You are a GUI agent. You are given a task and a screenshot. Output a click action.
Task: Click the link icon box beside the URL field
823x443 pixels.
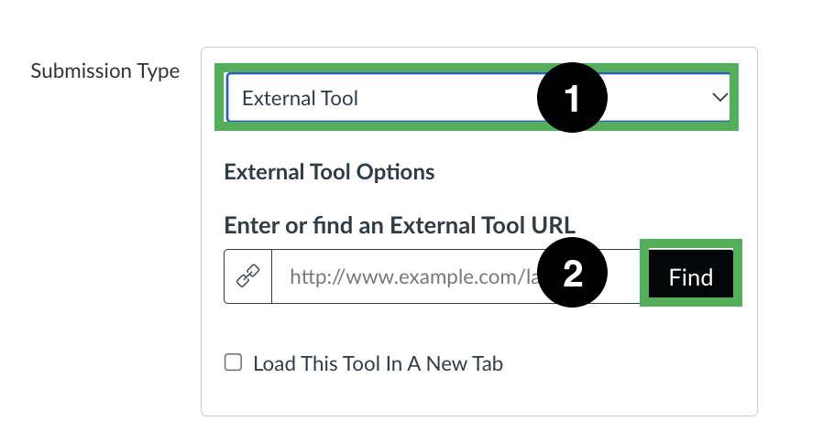click(247, 276)
